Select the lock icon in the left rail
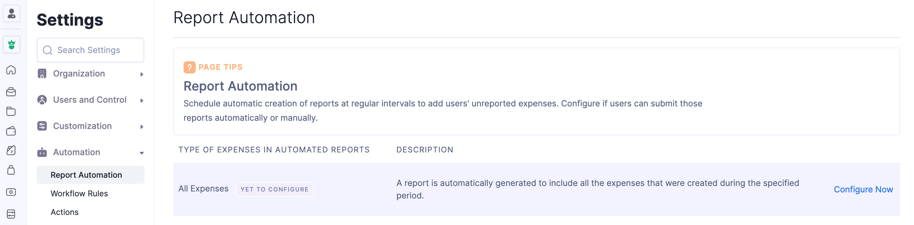Screen dimensions: 914x225 (12, 170)
